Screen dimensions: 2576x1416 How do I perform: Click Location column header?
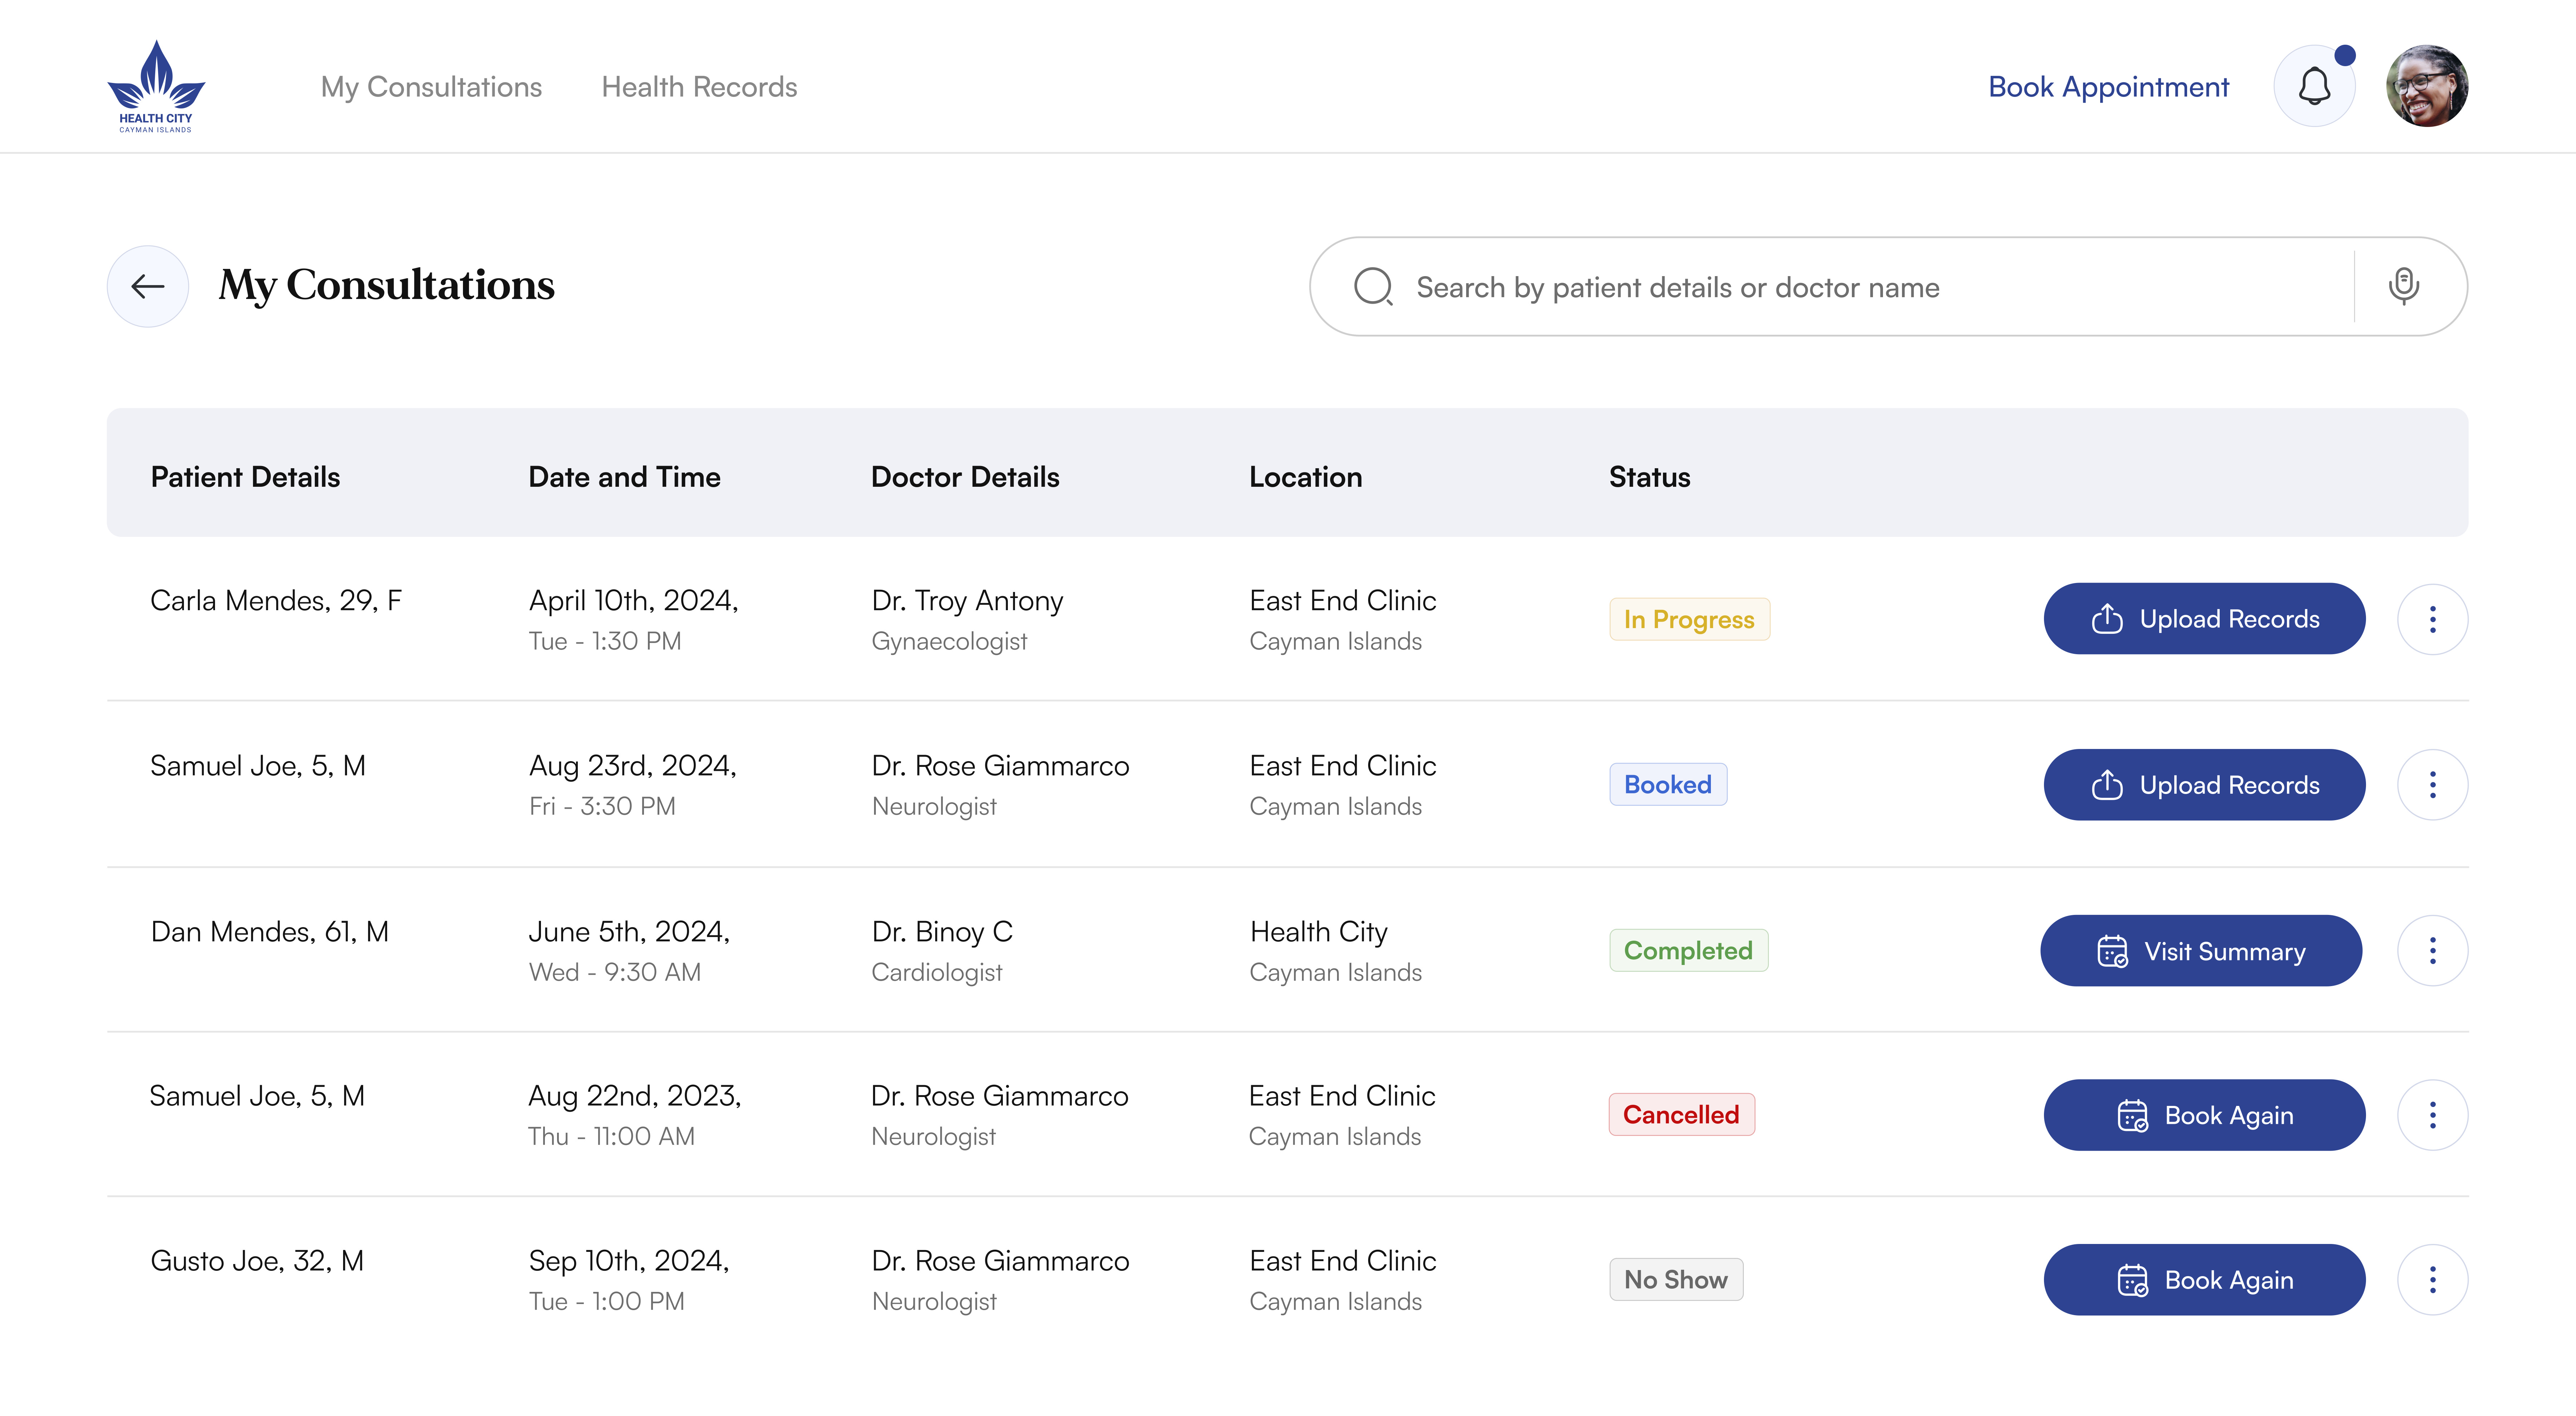click(x=1305, y=477)
